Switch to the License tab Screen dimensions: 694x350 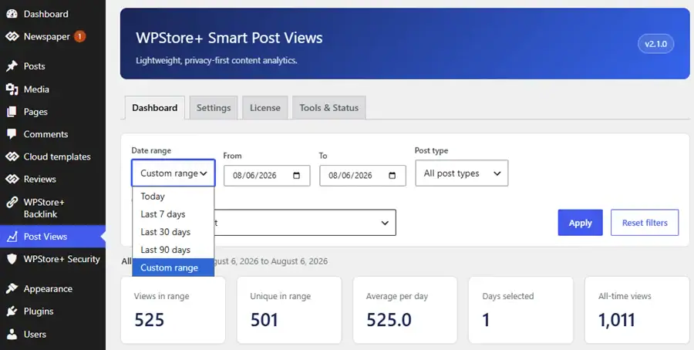tap(264, 107)
